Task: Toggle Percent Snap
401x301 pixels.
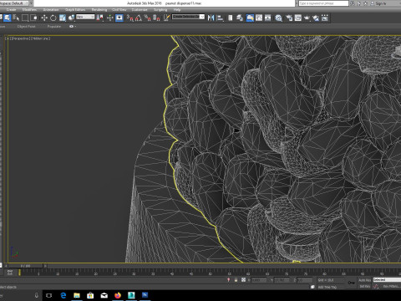Action: pos(148,18)
